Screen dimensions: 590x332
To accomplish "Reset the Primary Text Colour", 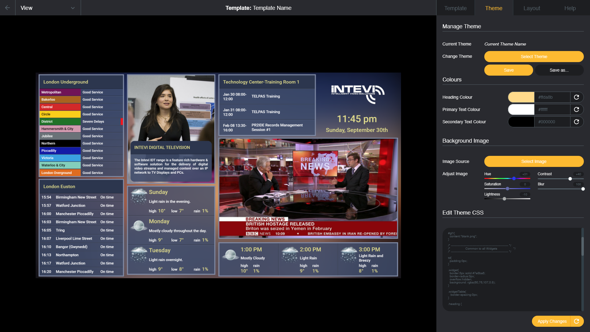I will tap(576, 109).
